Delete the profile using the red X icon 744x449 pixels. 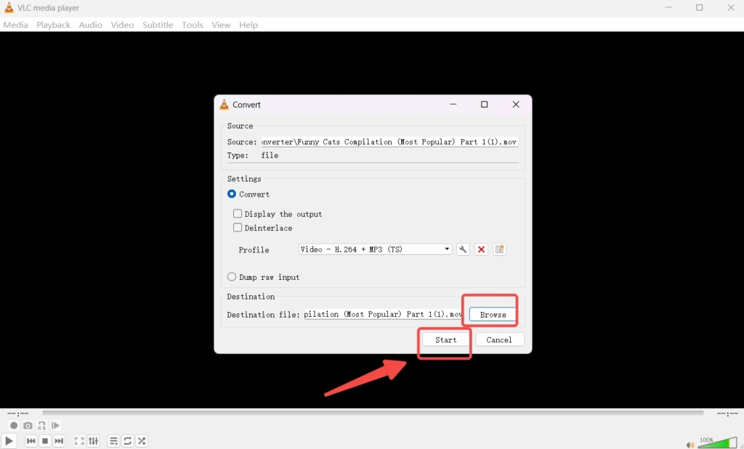481,249
